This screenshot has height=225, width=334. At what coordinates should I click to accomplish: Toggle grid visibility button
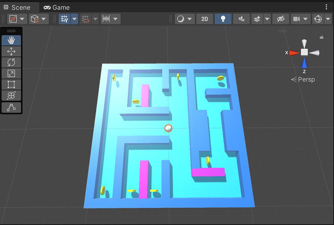pyautogui.click(x=65, y=19)
